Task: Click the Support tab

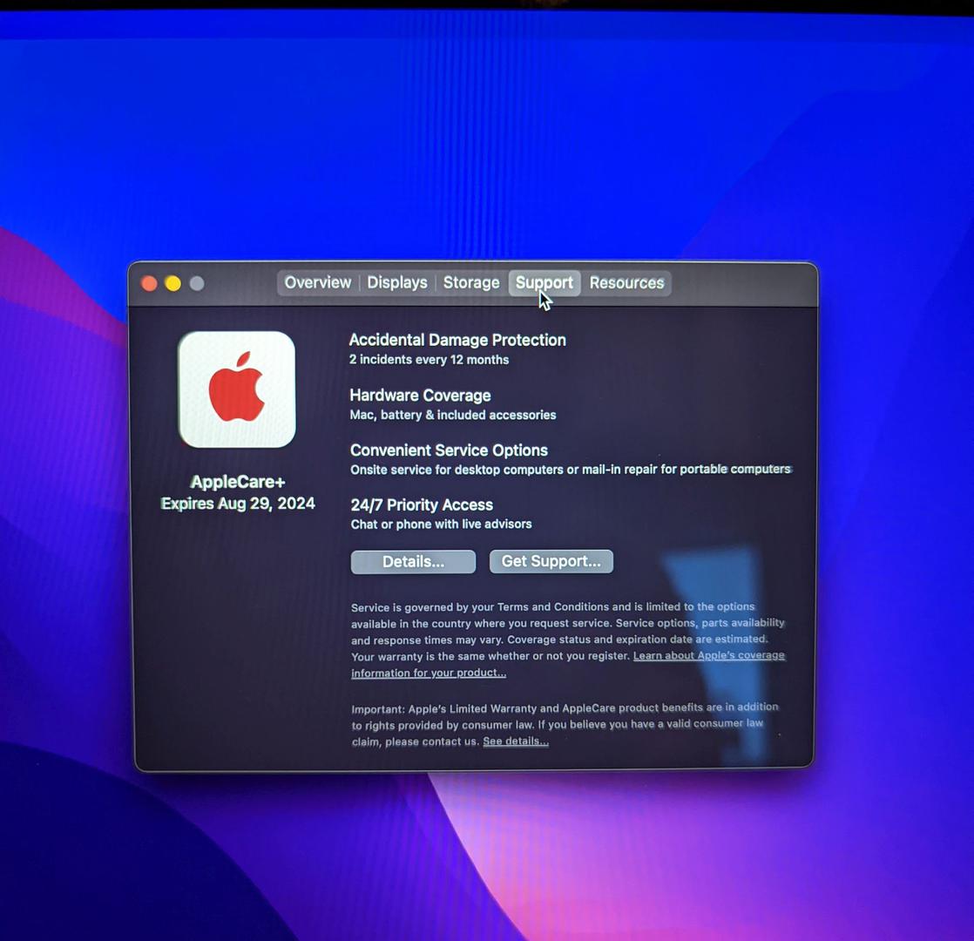Action: [x=544, y=282]
